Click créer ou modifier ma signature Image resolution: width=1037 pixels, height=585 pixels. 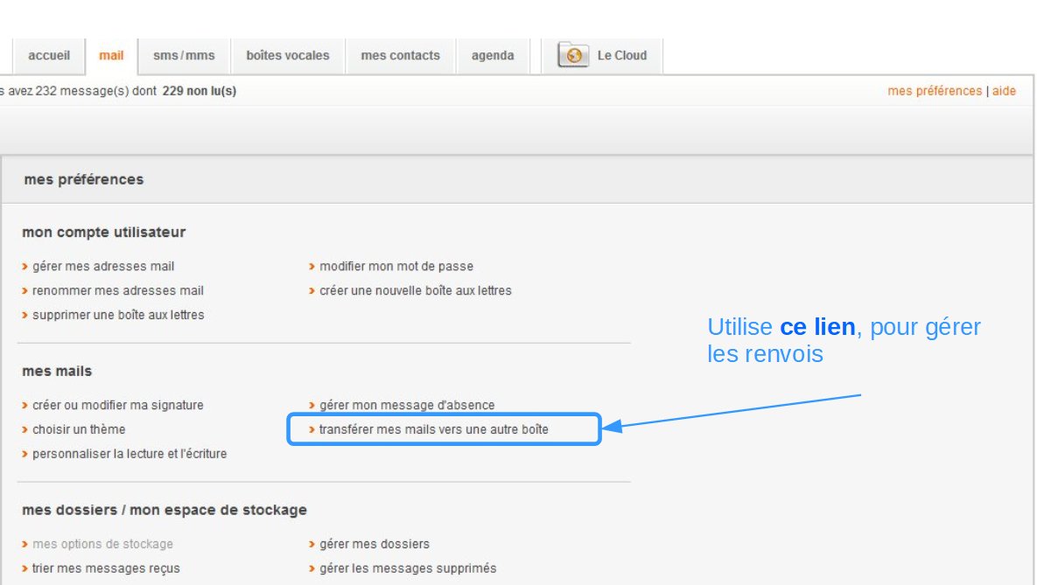(118, 405)
